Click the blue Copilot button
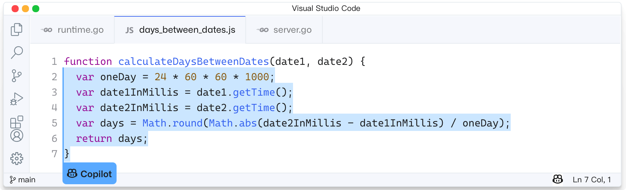Viewport: 626px width, 190px height. pyautogui.click(x=90, y=174)
